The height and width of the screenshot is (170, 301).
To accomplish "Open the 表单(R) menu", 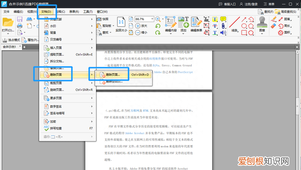I will coord(74,12).
